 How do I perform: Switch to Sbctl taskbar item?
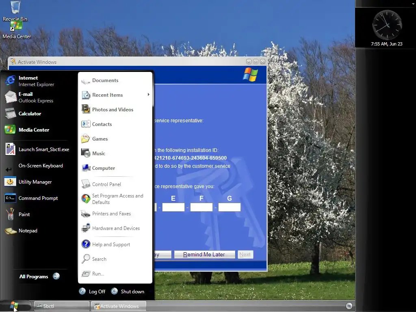click(62, 306)
